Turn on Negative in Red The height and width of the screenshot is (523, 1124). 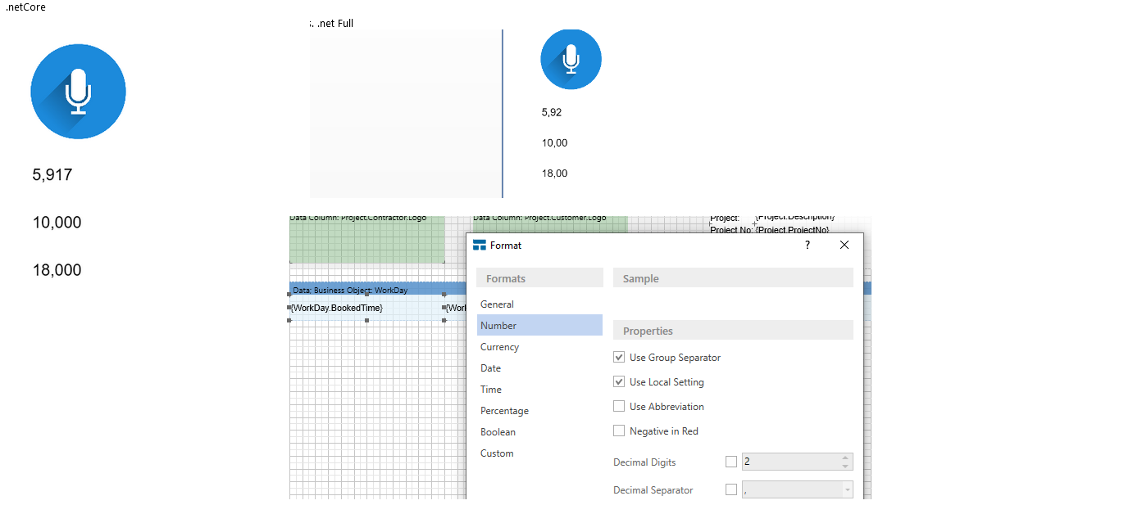pos(619,431)
